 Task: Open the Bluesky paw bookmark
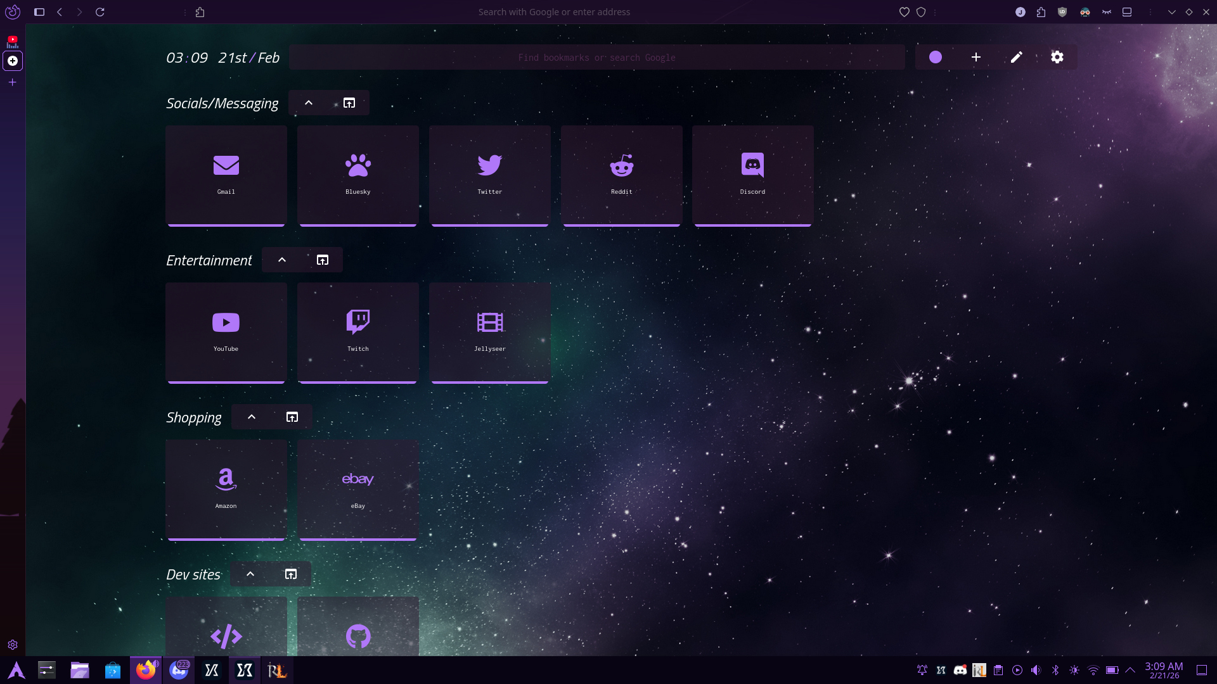click(357, 174)
